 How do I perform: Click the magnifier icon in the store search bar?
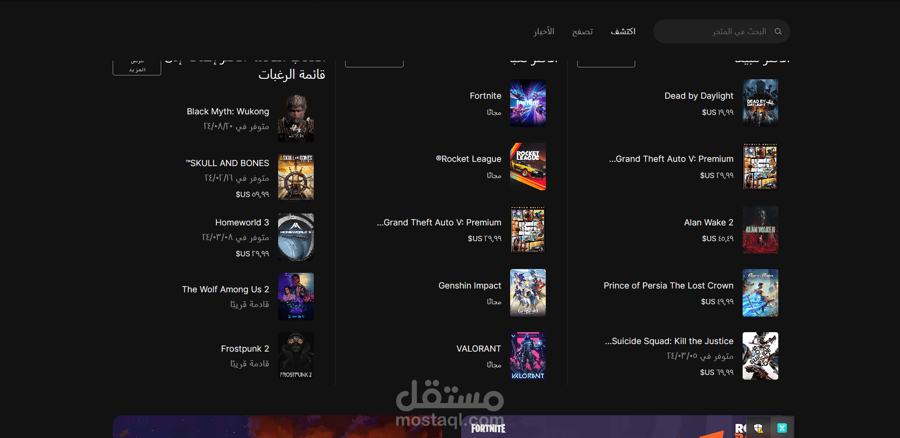778,31
